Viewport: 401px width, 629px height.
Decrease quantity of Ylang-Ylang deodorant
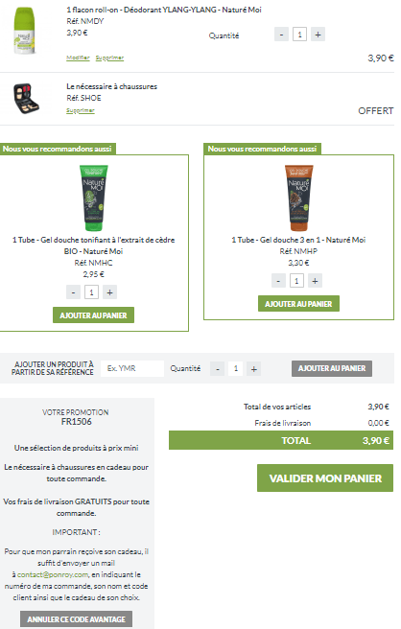click(x=281, y=35)
